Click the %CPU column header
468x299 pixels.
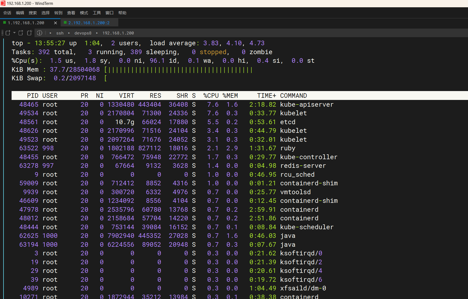(211, 96)
